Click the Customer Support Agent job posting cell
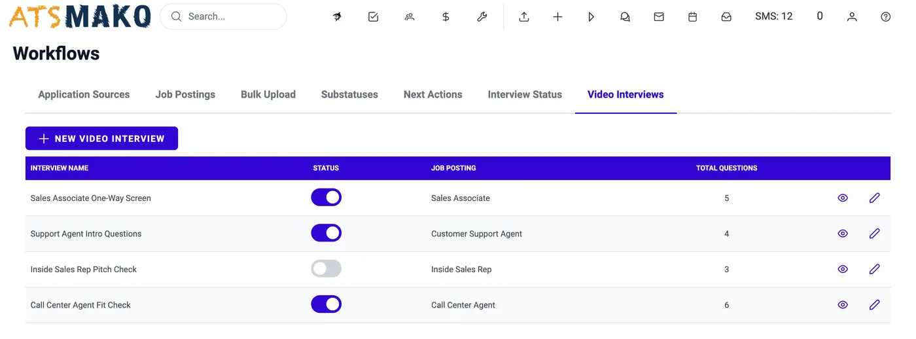Screen dimensions: 916x339 tap(476, 234)
